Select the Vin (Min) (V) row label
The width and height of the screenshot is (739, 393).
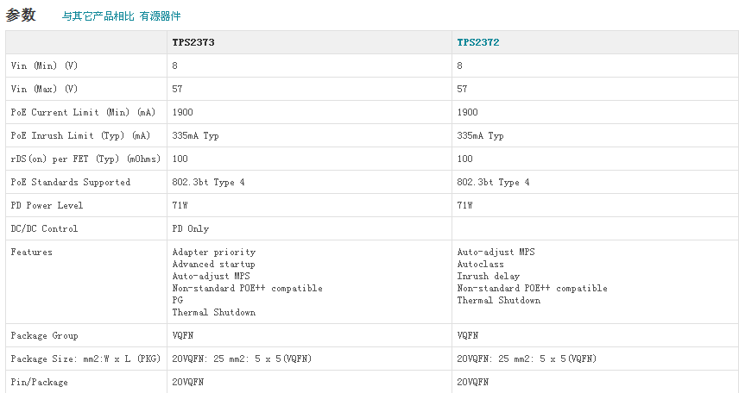pyautogui.click(x=44, y=65)
